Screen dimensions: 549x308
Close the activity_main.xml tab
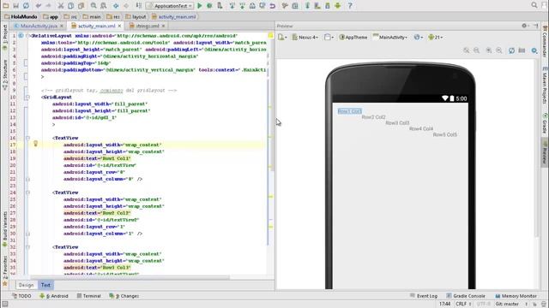click(119, 26)
